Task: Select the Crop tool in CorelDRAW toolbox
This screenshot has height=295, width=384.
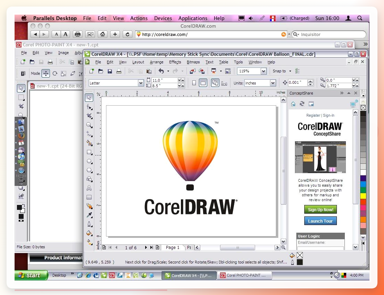Action: point(89,116)
